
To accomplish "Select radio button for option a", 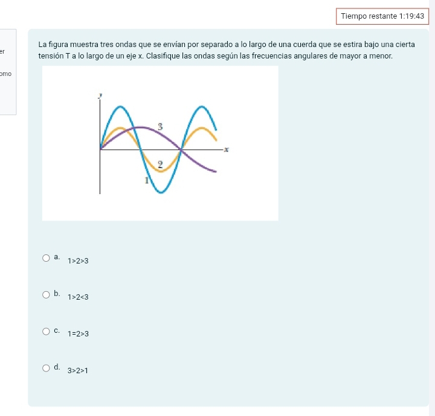I will 46,258.
